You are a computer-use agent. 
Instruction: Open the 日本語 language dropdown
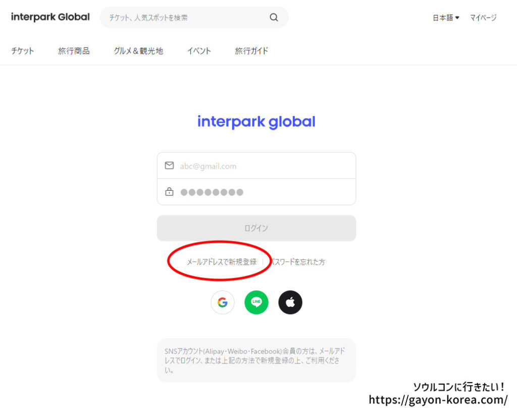point(446,18)
